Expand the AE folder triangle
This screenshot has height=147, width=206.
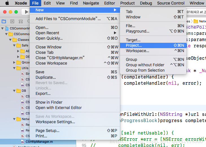pyautogui.click(x=18, y=51)
